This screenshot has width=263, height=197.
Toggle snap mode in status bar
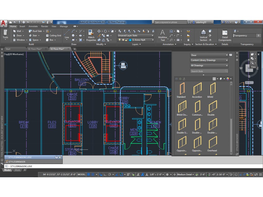tap(93, 174)
